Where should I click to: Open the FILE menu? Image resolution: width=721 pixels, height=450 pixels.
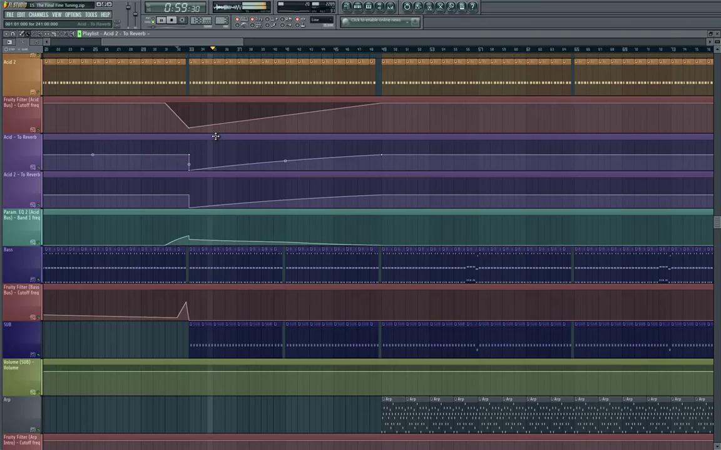[9, 15]
